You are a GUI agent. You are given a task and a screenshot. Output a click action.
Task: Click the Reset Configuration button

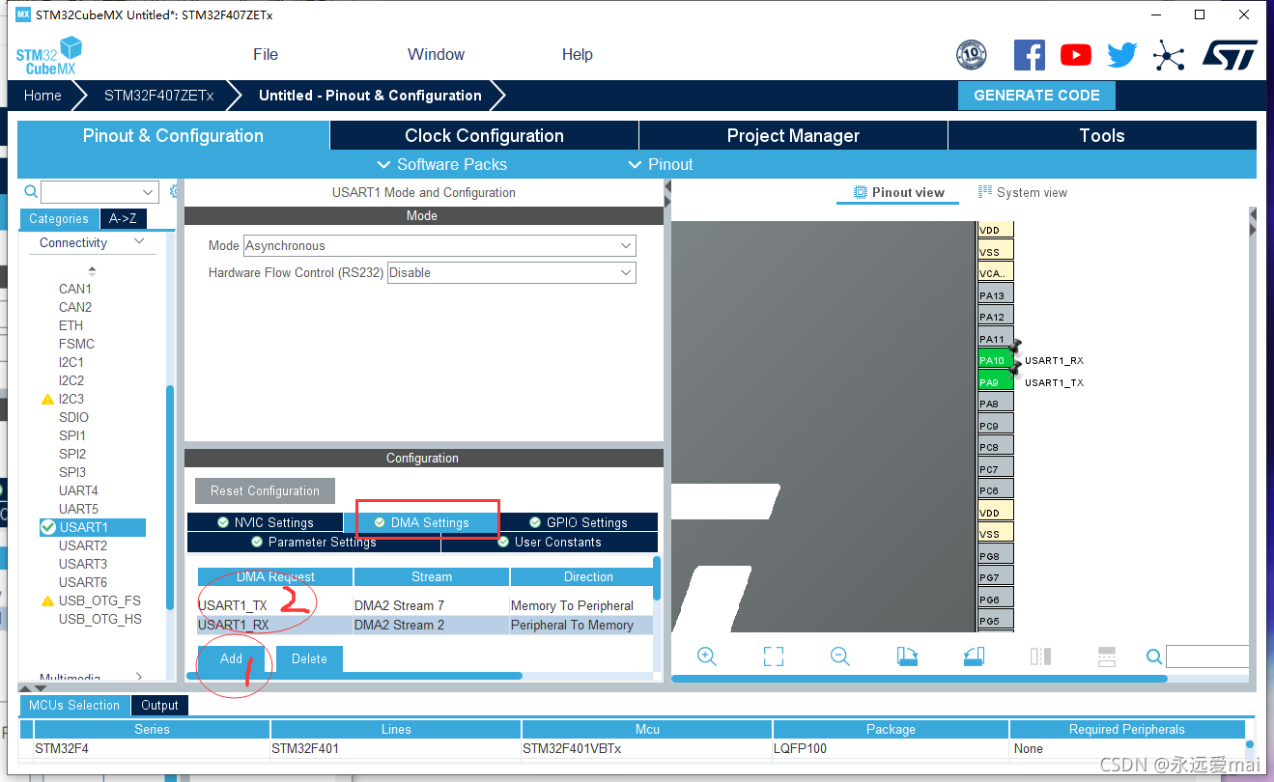265,490
